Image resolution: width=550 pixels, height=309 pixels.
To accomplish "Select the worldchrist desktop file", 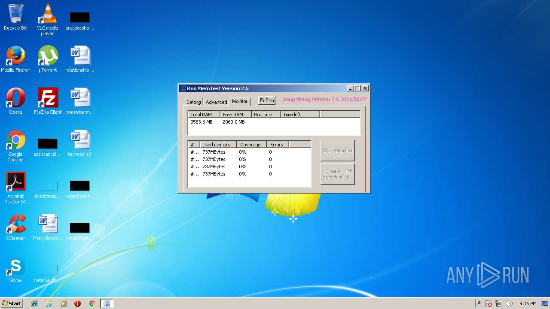I will tap(79, 230).
